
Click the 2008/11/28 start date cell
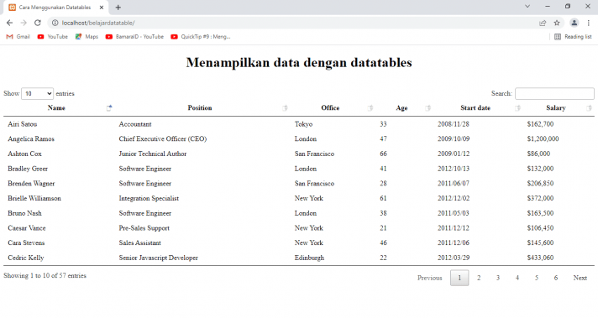click(x=454, y=124)
